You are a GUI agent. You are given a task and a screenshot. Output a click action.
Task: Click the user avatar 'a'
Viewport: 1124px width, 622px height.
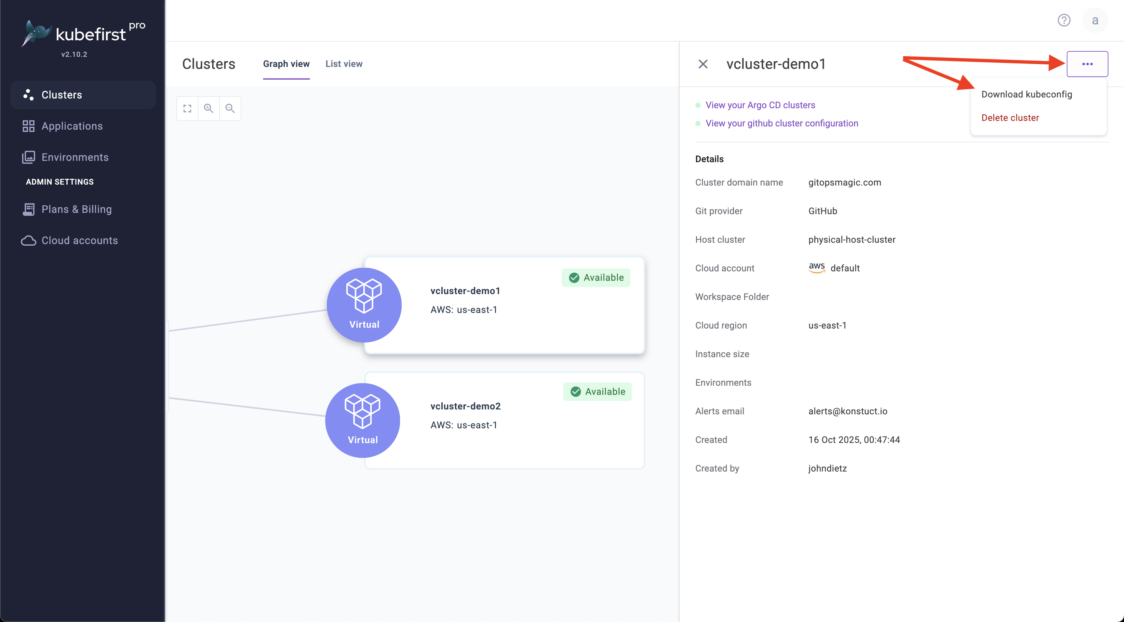[1095, 20]
